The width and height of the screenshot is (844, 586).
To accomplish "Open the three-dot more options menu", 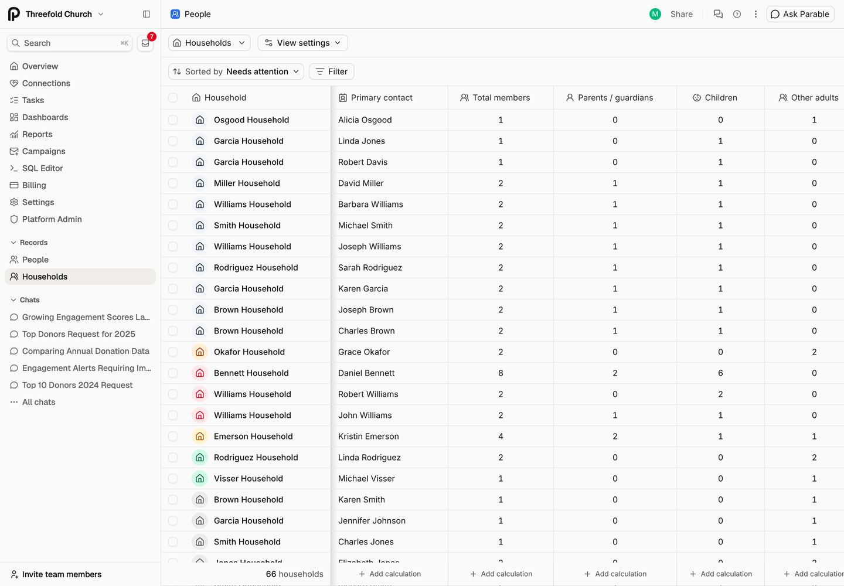I will [755, 14].
